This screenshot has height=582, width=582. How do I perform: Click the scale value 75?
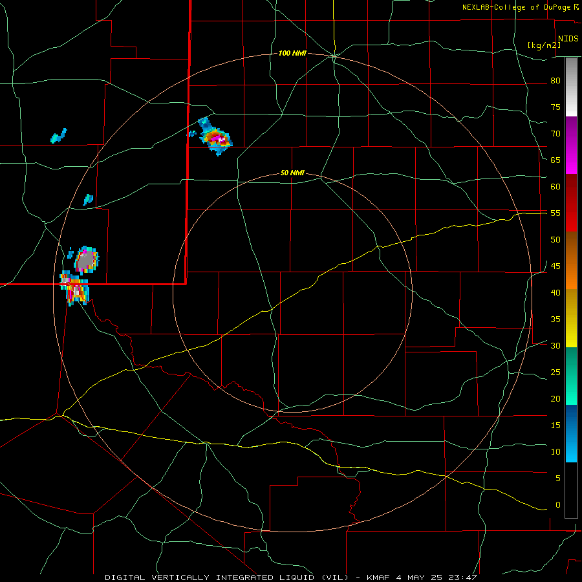coord(555,107)
